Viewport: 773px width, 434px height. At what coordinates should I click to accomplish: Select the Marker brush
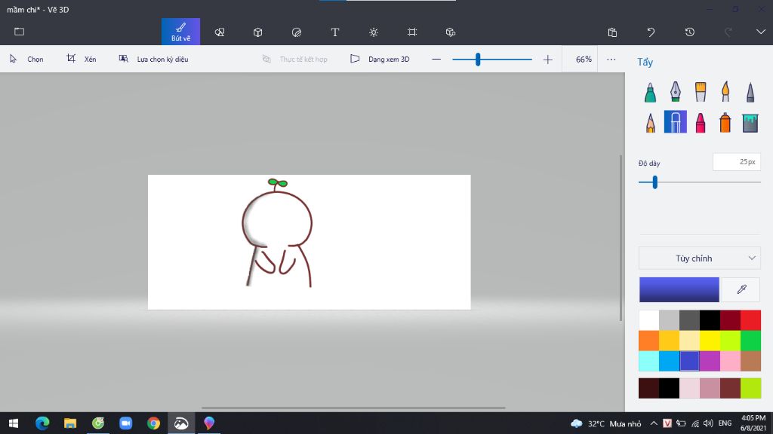(x=650, y=93)
